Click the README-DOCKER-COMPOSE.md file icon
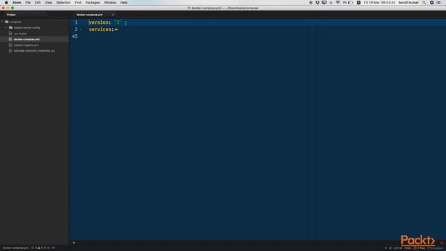Screen dimensions: 446x251 [x=10, y=51]
